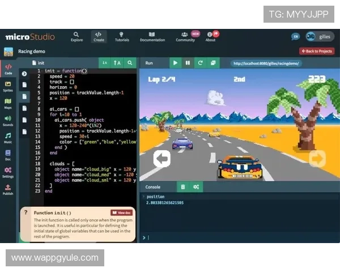Click the Back to Projects button
This screenshot has height=272, width=340.
[316, 51]
